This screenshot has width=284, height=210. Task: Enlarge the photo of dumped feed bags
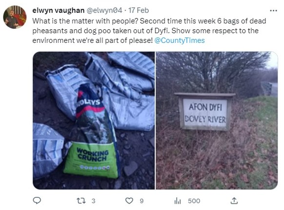coord(94,120)
